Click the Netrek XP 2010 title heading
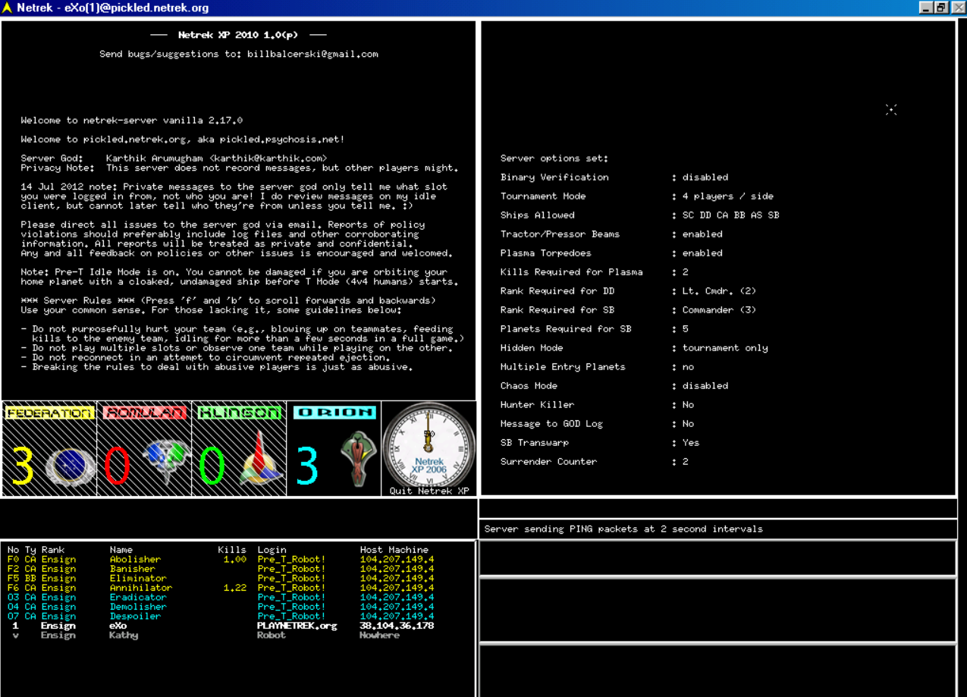 click(238, 35)
